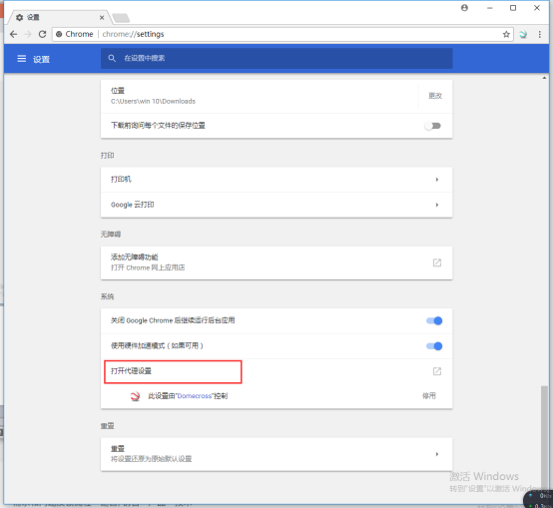This screenshot has width=553, height=508.
Task: Click the Domecross logo in the proxy row
Action: click(135, 396)
